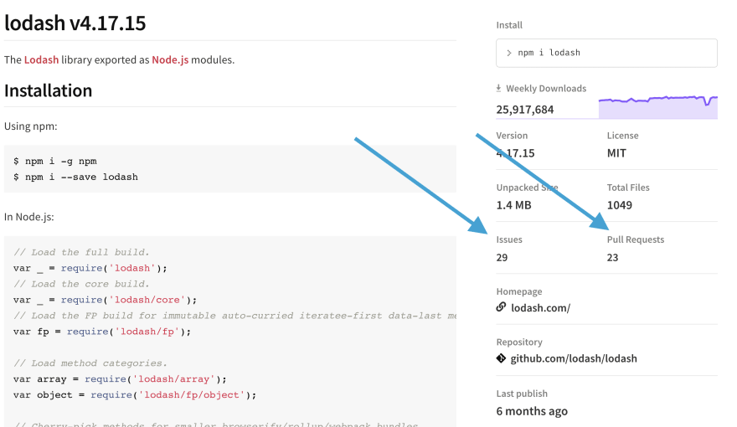The height and width of the screenshot is (427, 737).
Task: Click the Pull Requests label
Action: 636,239
